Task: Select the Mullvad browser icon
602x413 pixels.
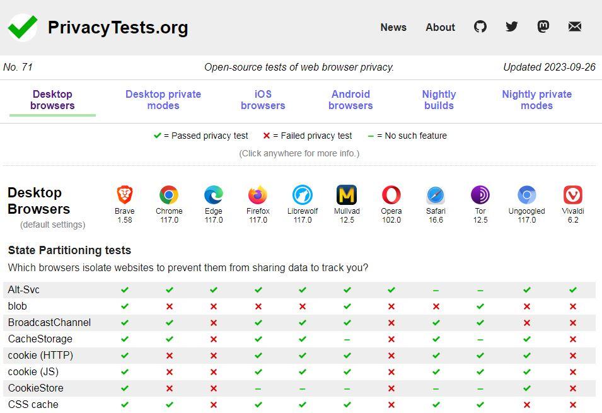Action: (x=347, y=195)
